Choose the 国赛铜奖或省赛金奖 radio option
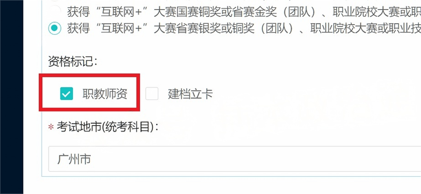Viewport: 421px width, 194px height. coord(55,12)
